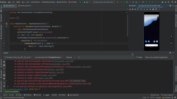Toggle the Regex checkbox

coord(136,57)
